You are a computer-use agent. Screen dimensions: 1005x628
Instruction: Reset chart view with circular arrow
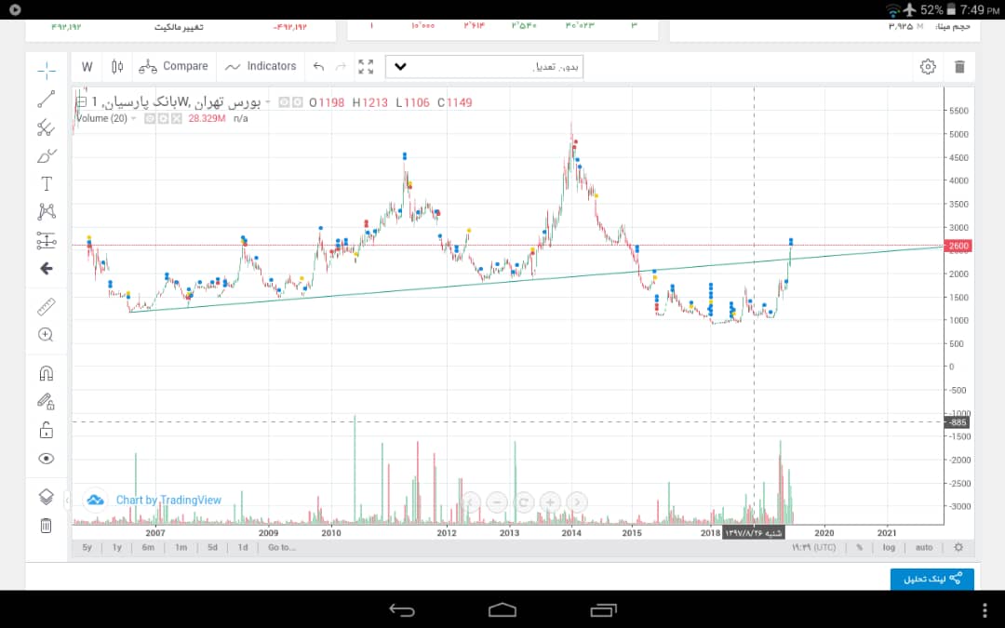pyautogui.click(x=523, y=502)
